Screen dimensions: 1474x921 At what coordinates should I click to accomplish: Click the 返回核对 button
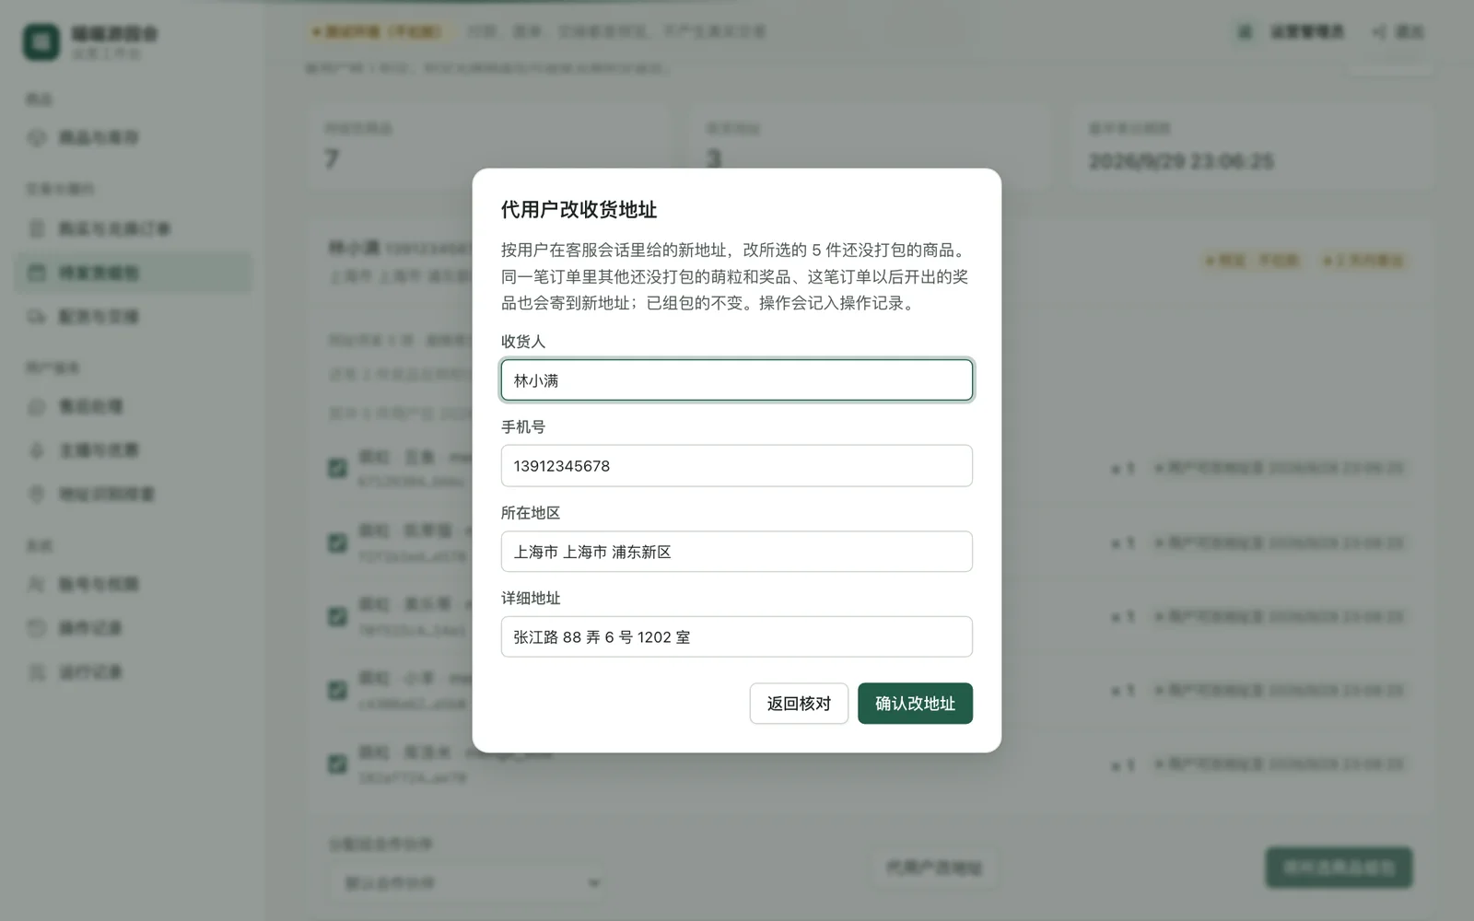click(x=799, y=704)
